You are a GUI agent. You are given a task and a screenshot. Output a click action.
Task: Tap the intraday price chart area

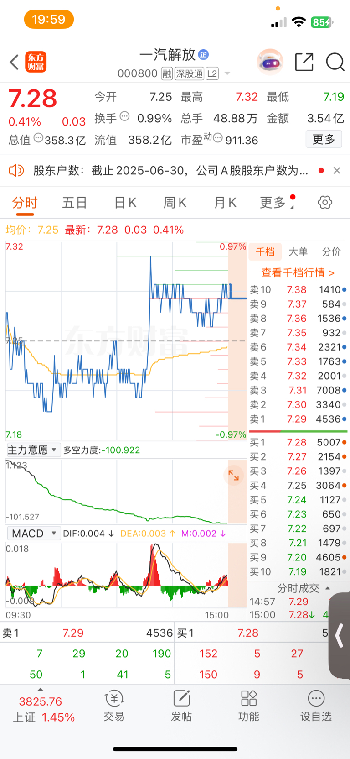[x=126, y=341]
